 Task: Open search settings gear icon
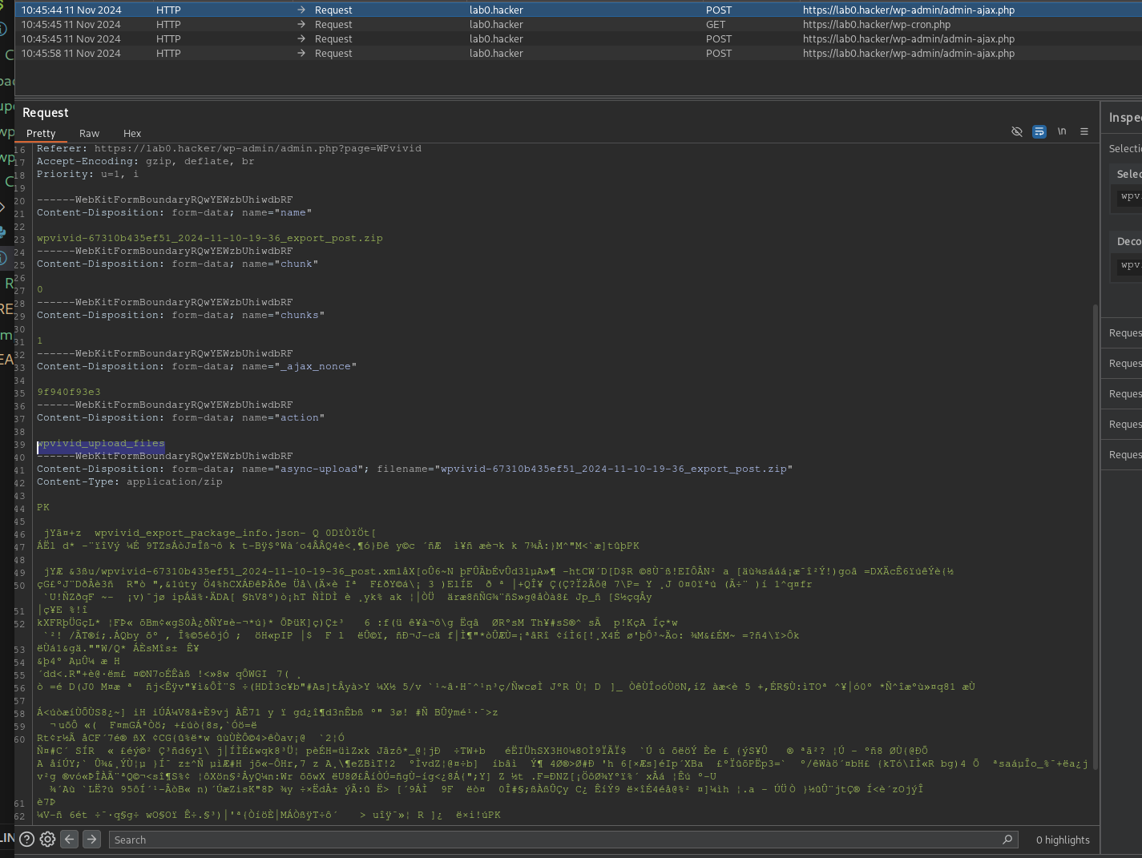pyautogui.click(x=47, y=839)
